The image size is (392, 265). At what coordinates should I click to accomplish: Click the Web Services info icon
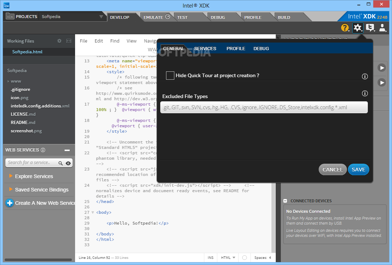(43, 150)
